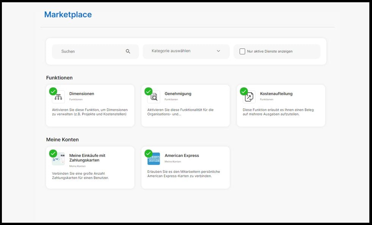Click the Kostenaufteilung split icon
This screenshot has height=225, width=372.
click(249, 97)
